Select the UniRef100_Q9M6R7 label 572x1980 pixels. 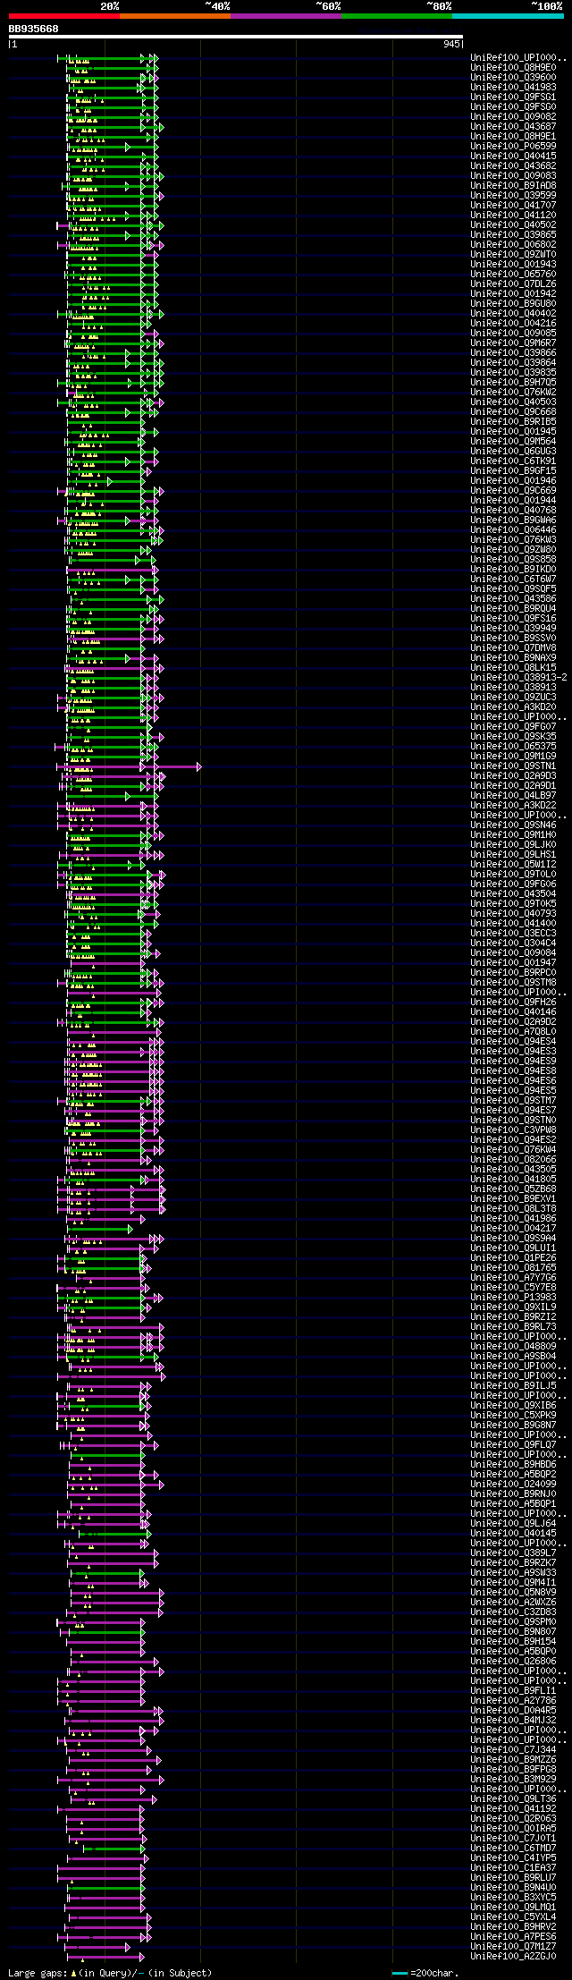(x=513, y=343)
